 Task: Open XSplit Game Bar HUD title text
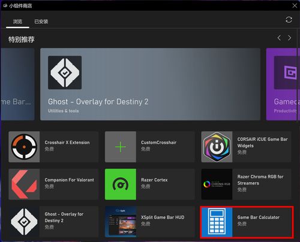(x=163, y=217)
